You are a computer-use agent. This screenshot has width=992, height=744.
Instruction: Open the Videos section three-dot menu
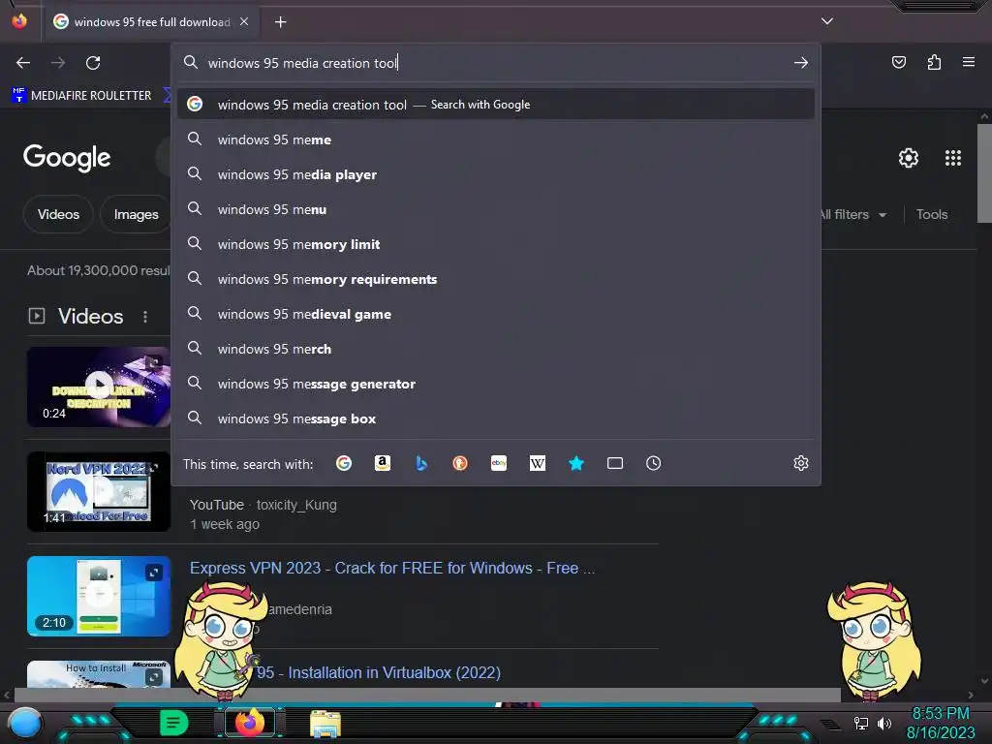coord(145,317)
